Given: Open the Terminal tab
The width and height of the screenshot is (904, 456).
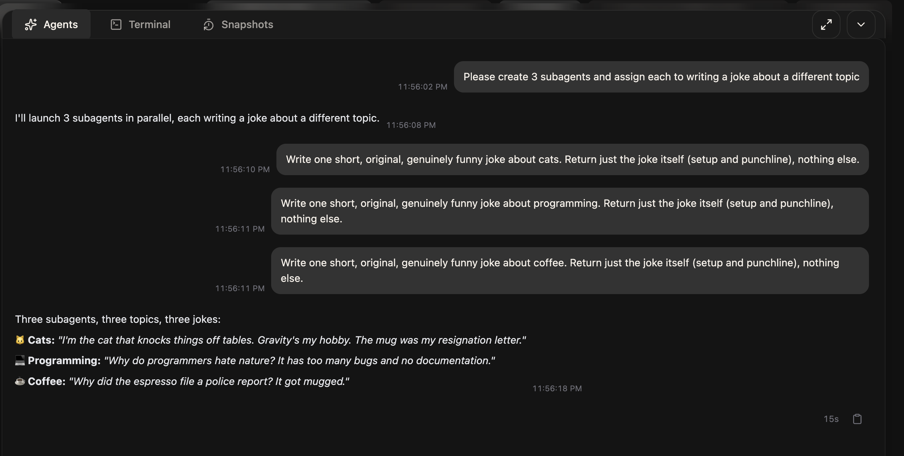Looking at the screenshot, I should (141, 24).
